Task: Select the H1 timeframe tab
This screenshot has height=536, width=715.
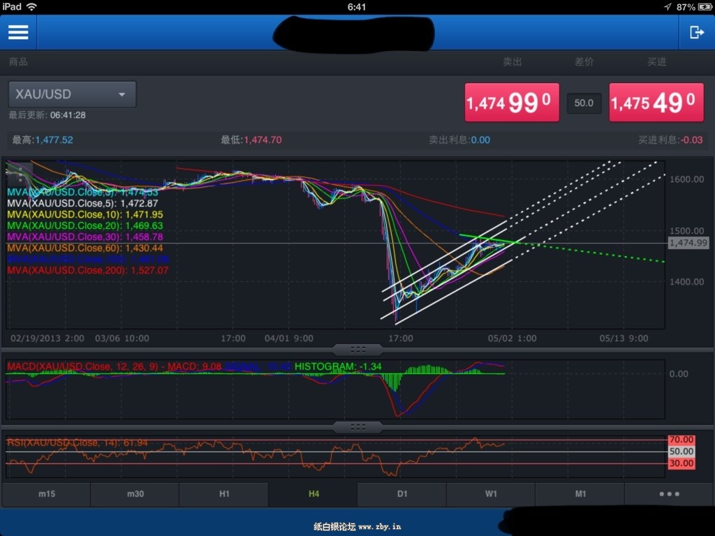Action: point(224,494)
